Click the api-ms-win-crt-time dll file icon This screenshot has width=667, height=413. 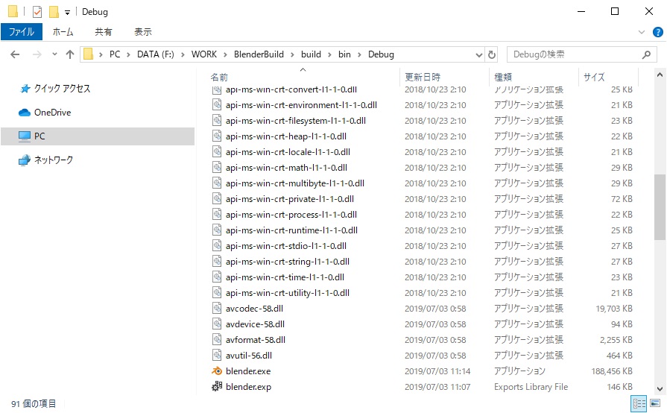(217, 277)
